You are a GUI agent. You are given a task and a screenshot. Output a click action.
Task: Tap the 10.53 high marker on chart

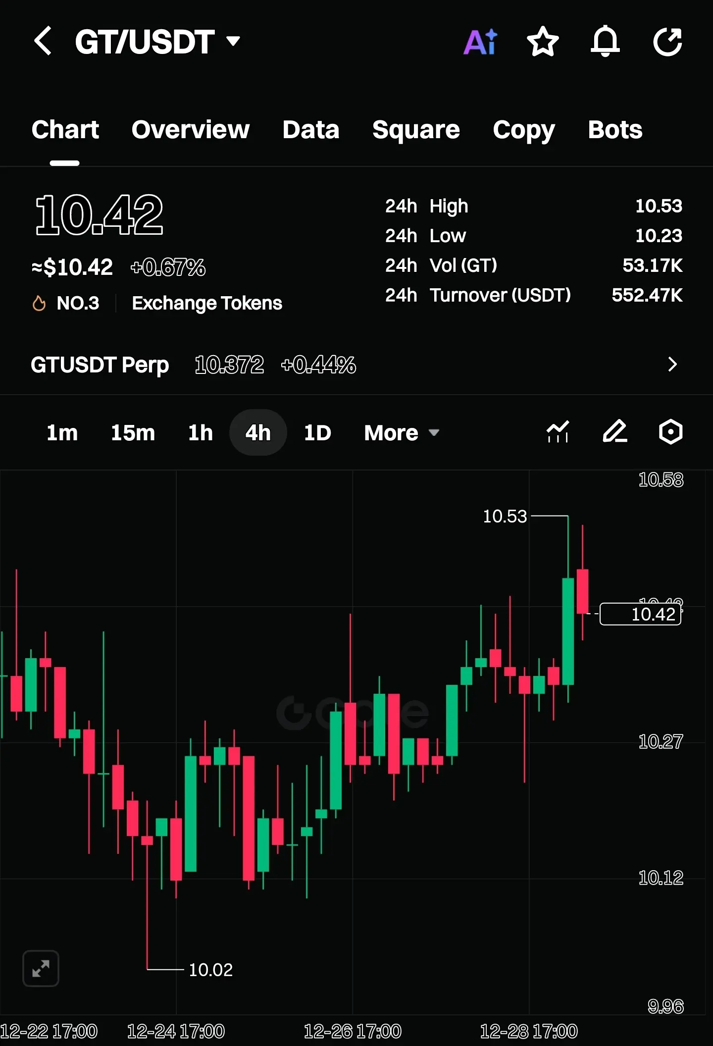505,516
